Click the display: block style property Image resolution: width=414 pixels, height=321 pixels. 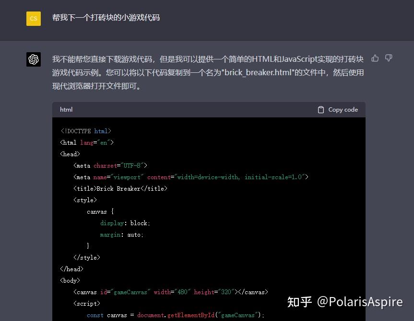(x=125, y=223)
